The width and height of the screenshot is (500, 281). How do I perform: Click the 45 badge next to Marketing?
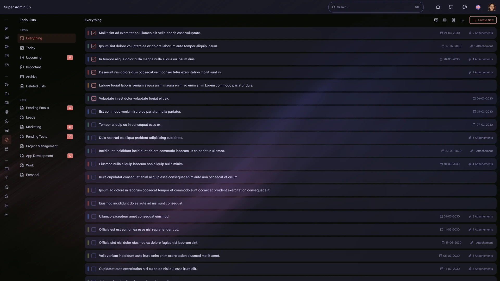(70, 127)
